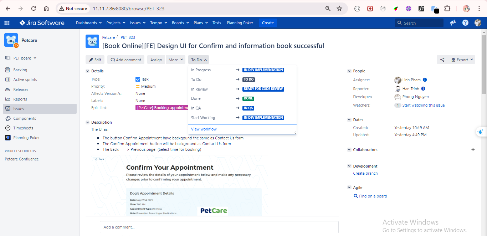The width and height of the screenshot is (487, 236).
Task: Click the browser home icon
Action: [x=46, y=9]
